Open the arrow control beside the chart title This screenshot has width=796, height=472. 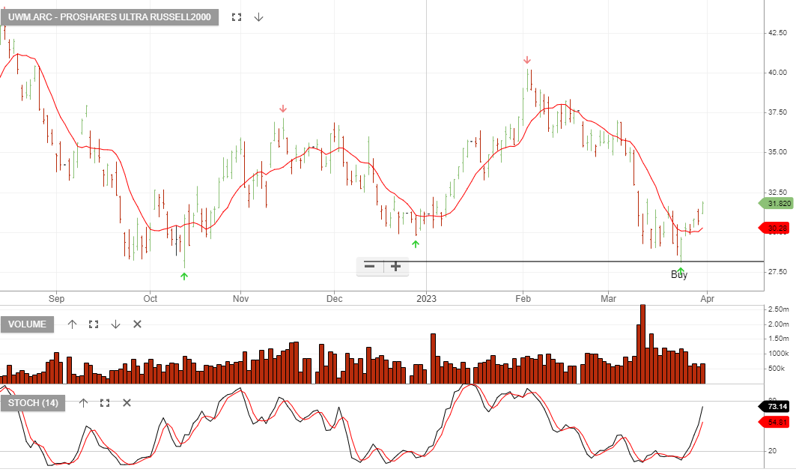click(x=258, y=16)
